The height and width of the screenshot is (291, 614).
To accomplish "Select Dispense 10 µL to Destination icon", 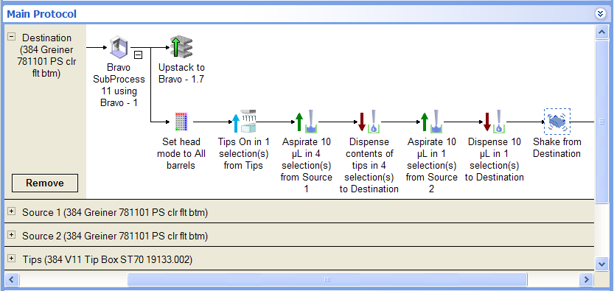I will click(x=495, y=122).
